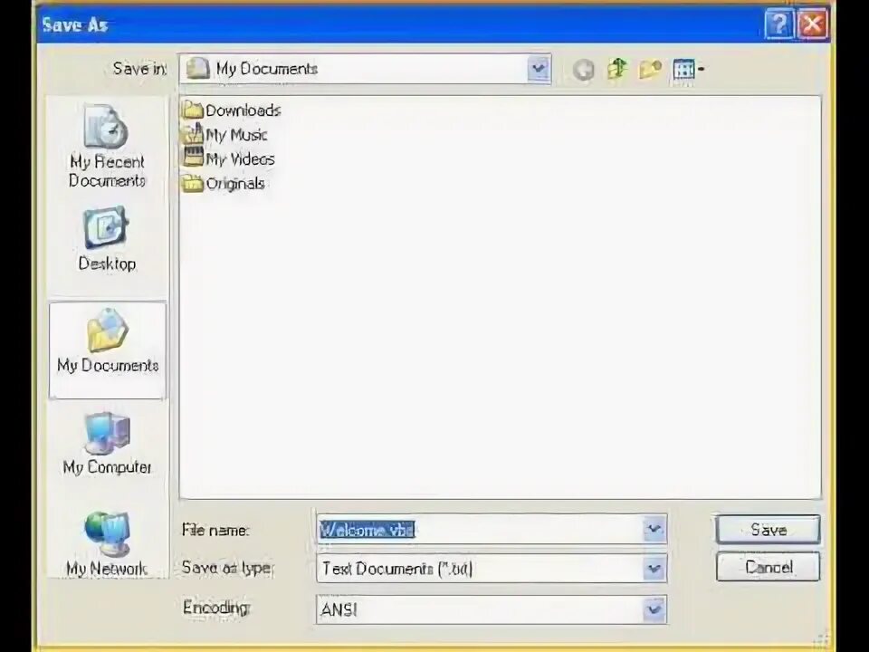The image size is (869, 652).
Task: Click the Cancel button
Action: click(x=768, y=567)
